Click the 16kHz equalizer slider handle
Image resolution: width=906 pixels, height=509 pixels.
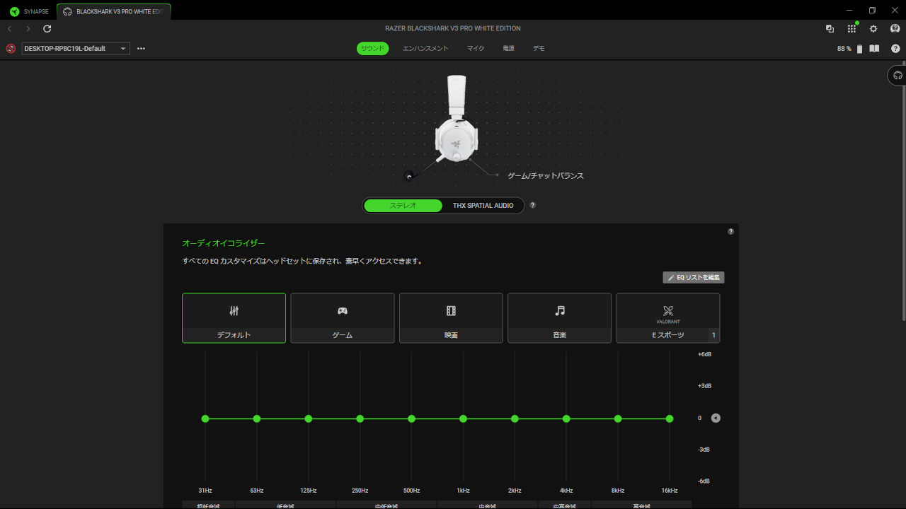coord(670,419)
